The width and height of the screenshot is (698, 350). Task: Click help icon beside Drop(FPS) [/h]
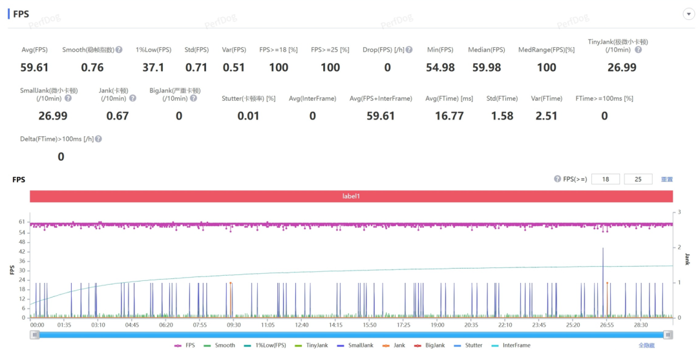pyautogui.click(x=409, y=50)
